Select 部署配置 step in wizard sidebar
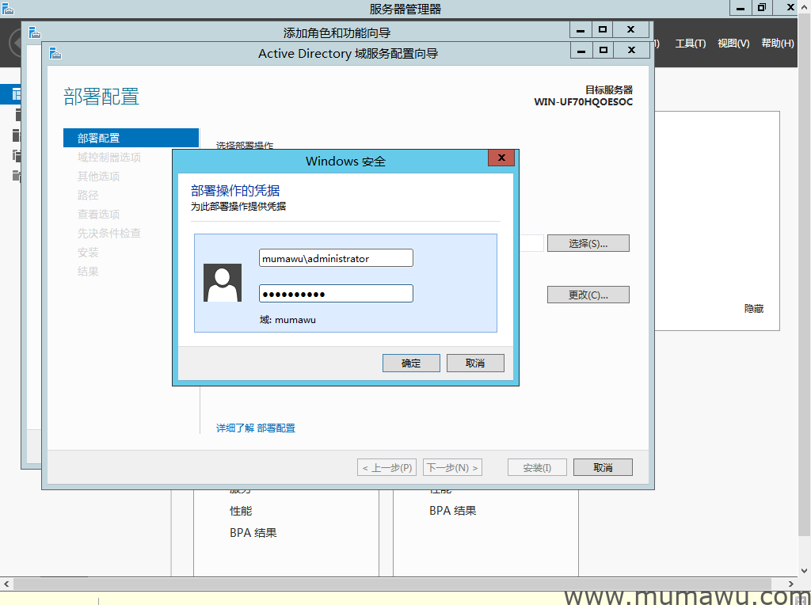811x605 pixels. (131, 138)
